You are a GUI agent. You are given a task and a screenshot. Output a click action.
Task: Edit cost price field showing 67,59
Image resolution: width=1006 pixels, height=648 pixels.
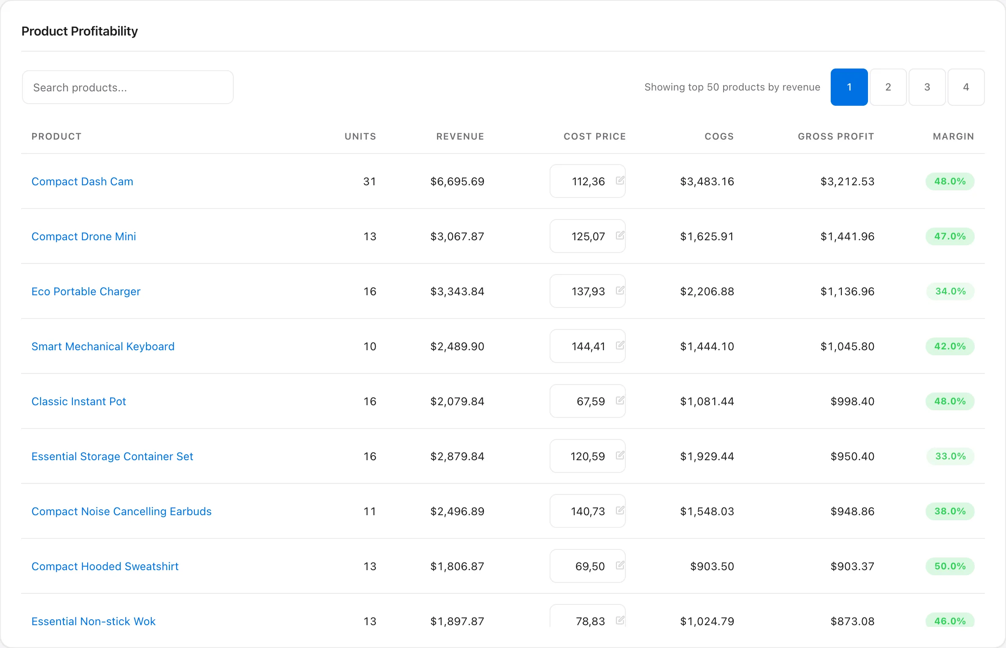click(x=587, y=401)
